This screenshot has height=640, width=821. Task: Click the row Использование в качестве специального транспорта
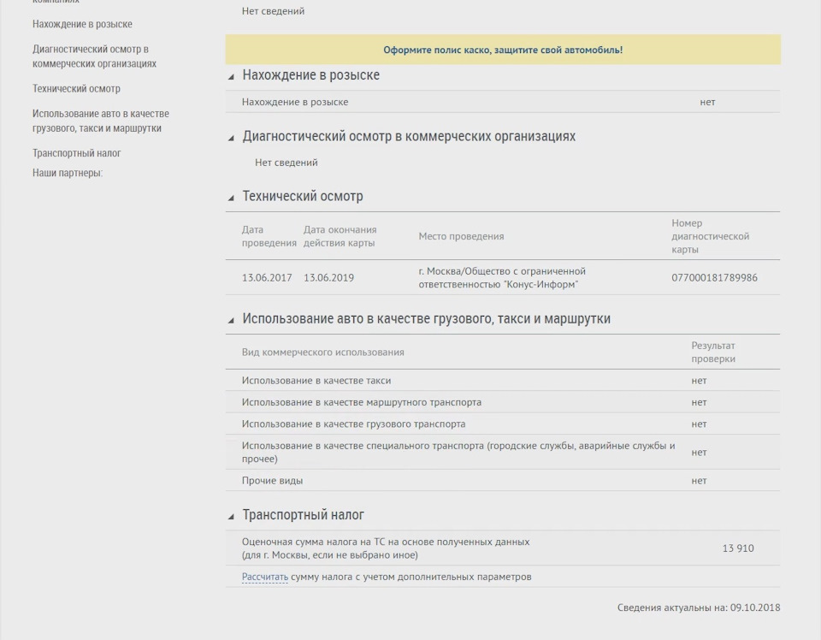coord(503,452)
